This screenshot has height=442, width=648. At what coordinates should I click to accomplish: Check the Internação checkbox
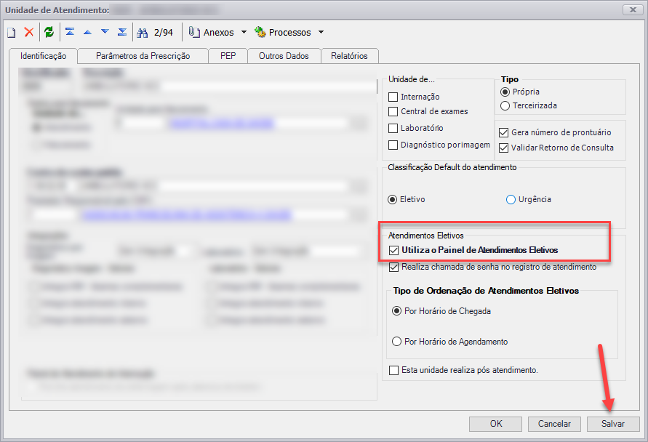tap(393, 97)
